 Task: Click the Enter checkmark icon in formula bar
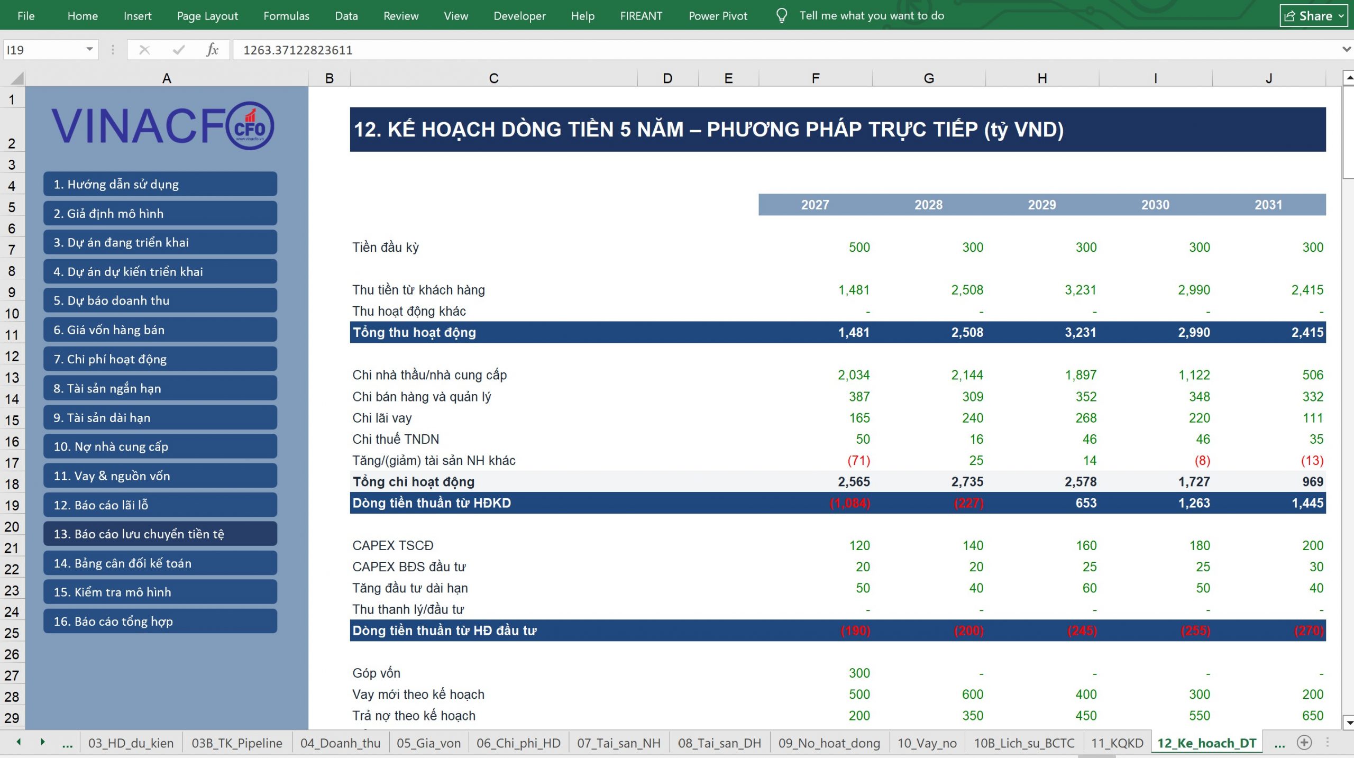[x=179, y=50]
